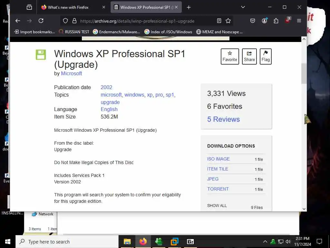
Task: Toggle reader view icon in address bar
Action: click(x=219, y=21)
